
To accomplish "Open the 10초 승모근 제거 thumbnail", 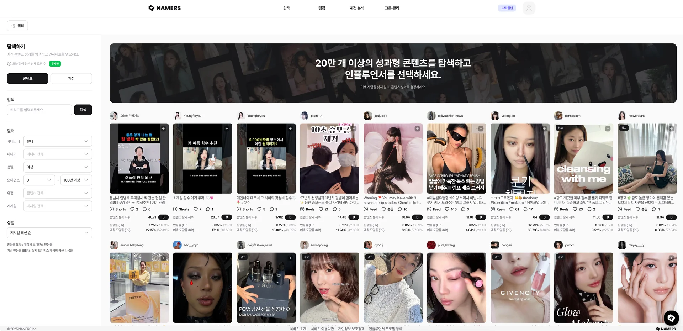I will point(329,158).
